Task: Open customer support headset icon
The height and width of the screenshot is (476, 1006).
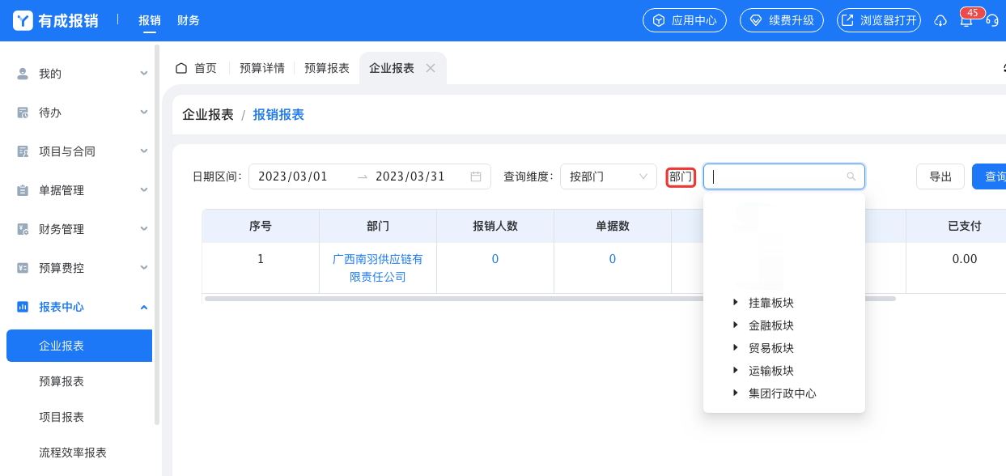Action: pos(992,21)
